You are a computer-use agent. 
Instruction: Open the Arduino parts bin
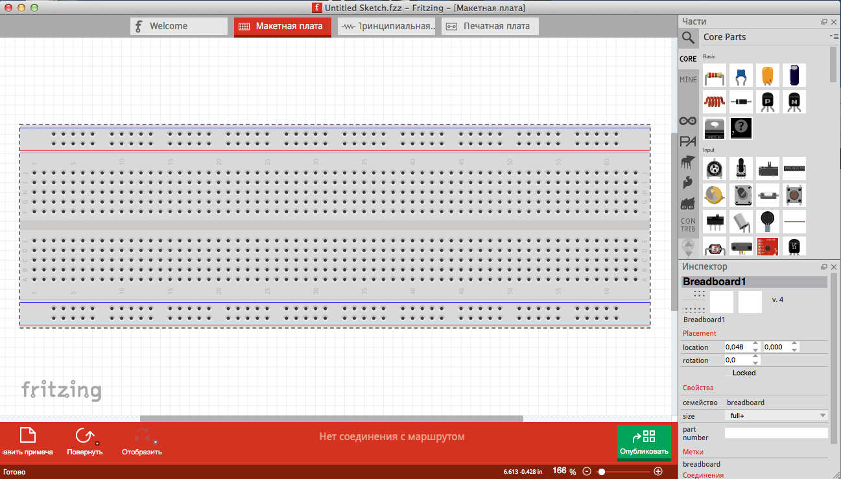coord(688,121)
